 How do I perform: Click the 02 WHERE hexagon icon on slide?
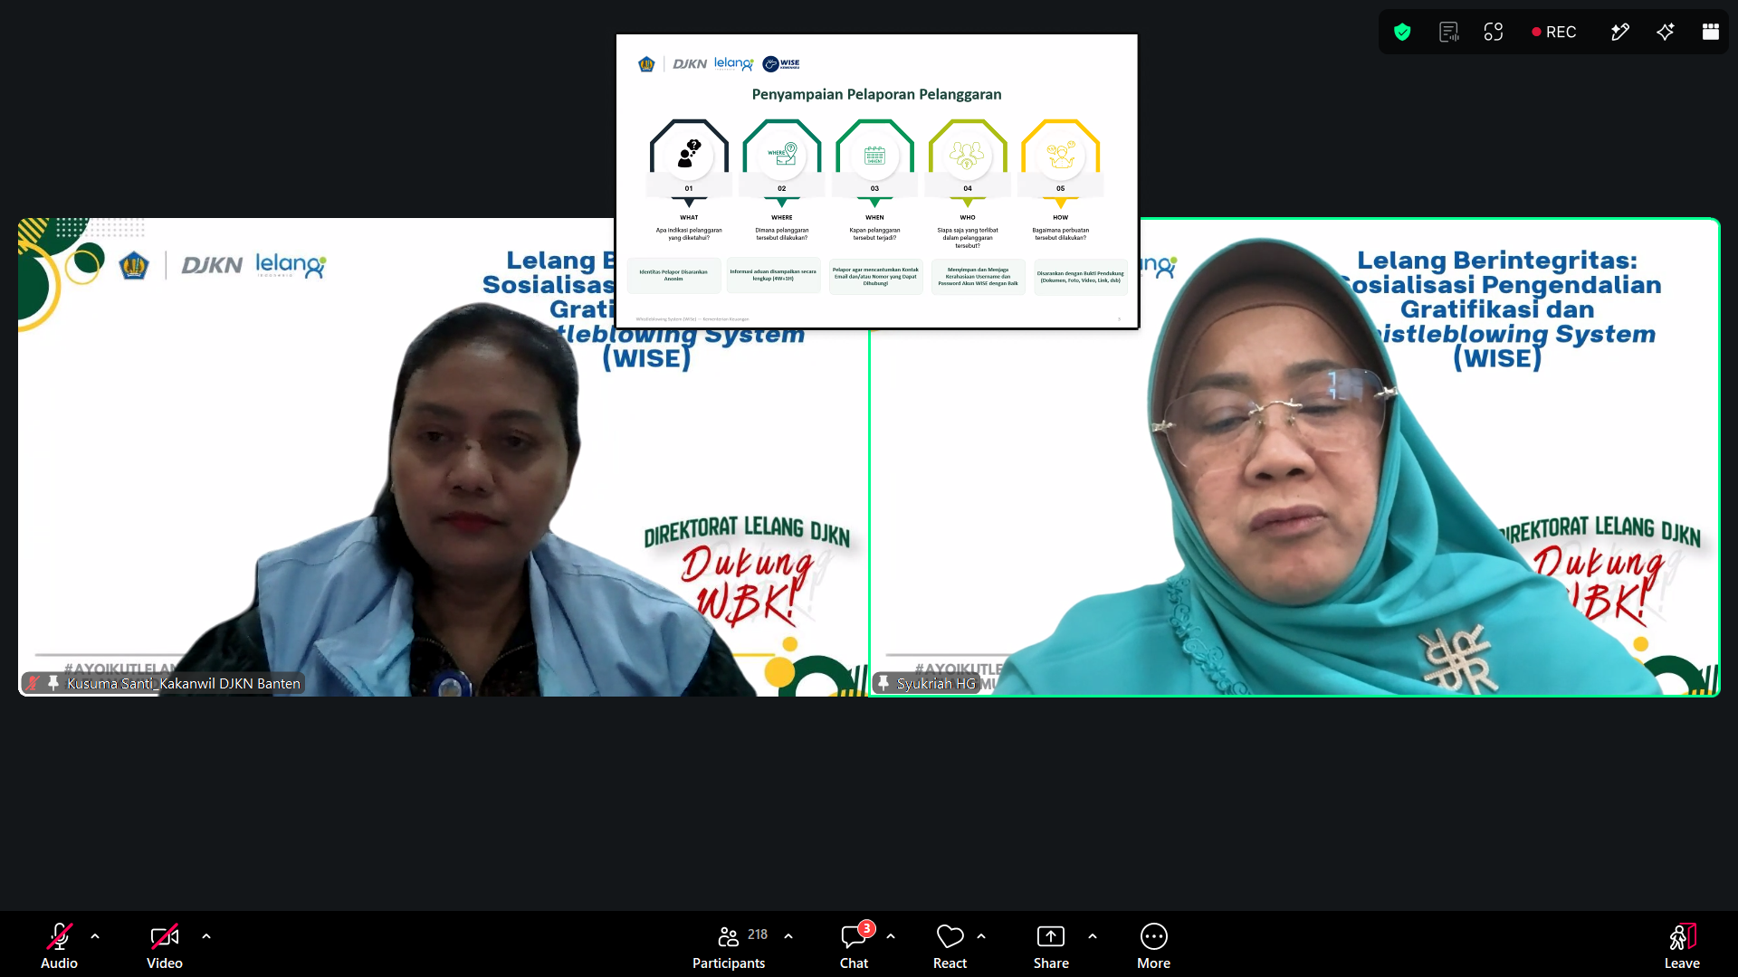pos(782,154)
